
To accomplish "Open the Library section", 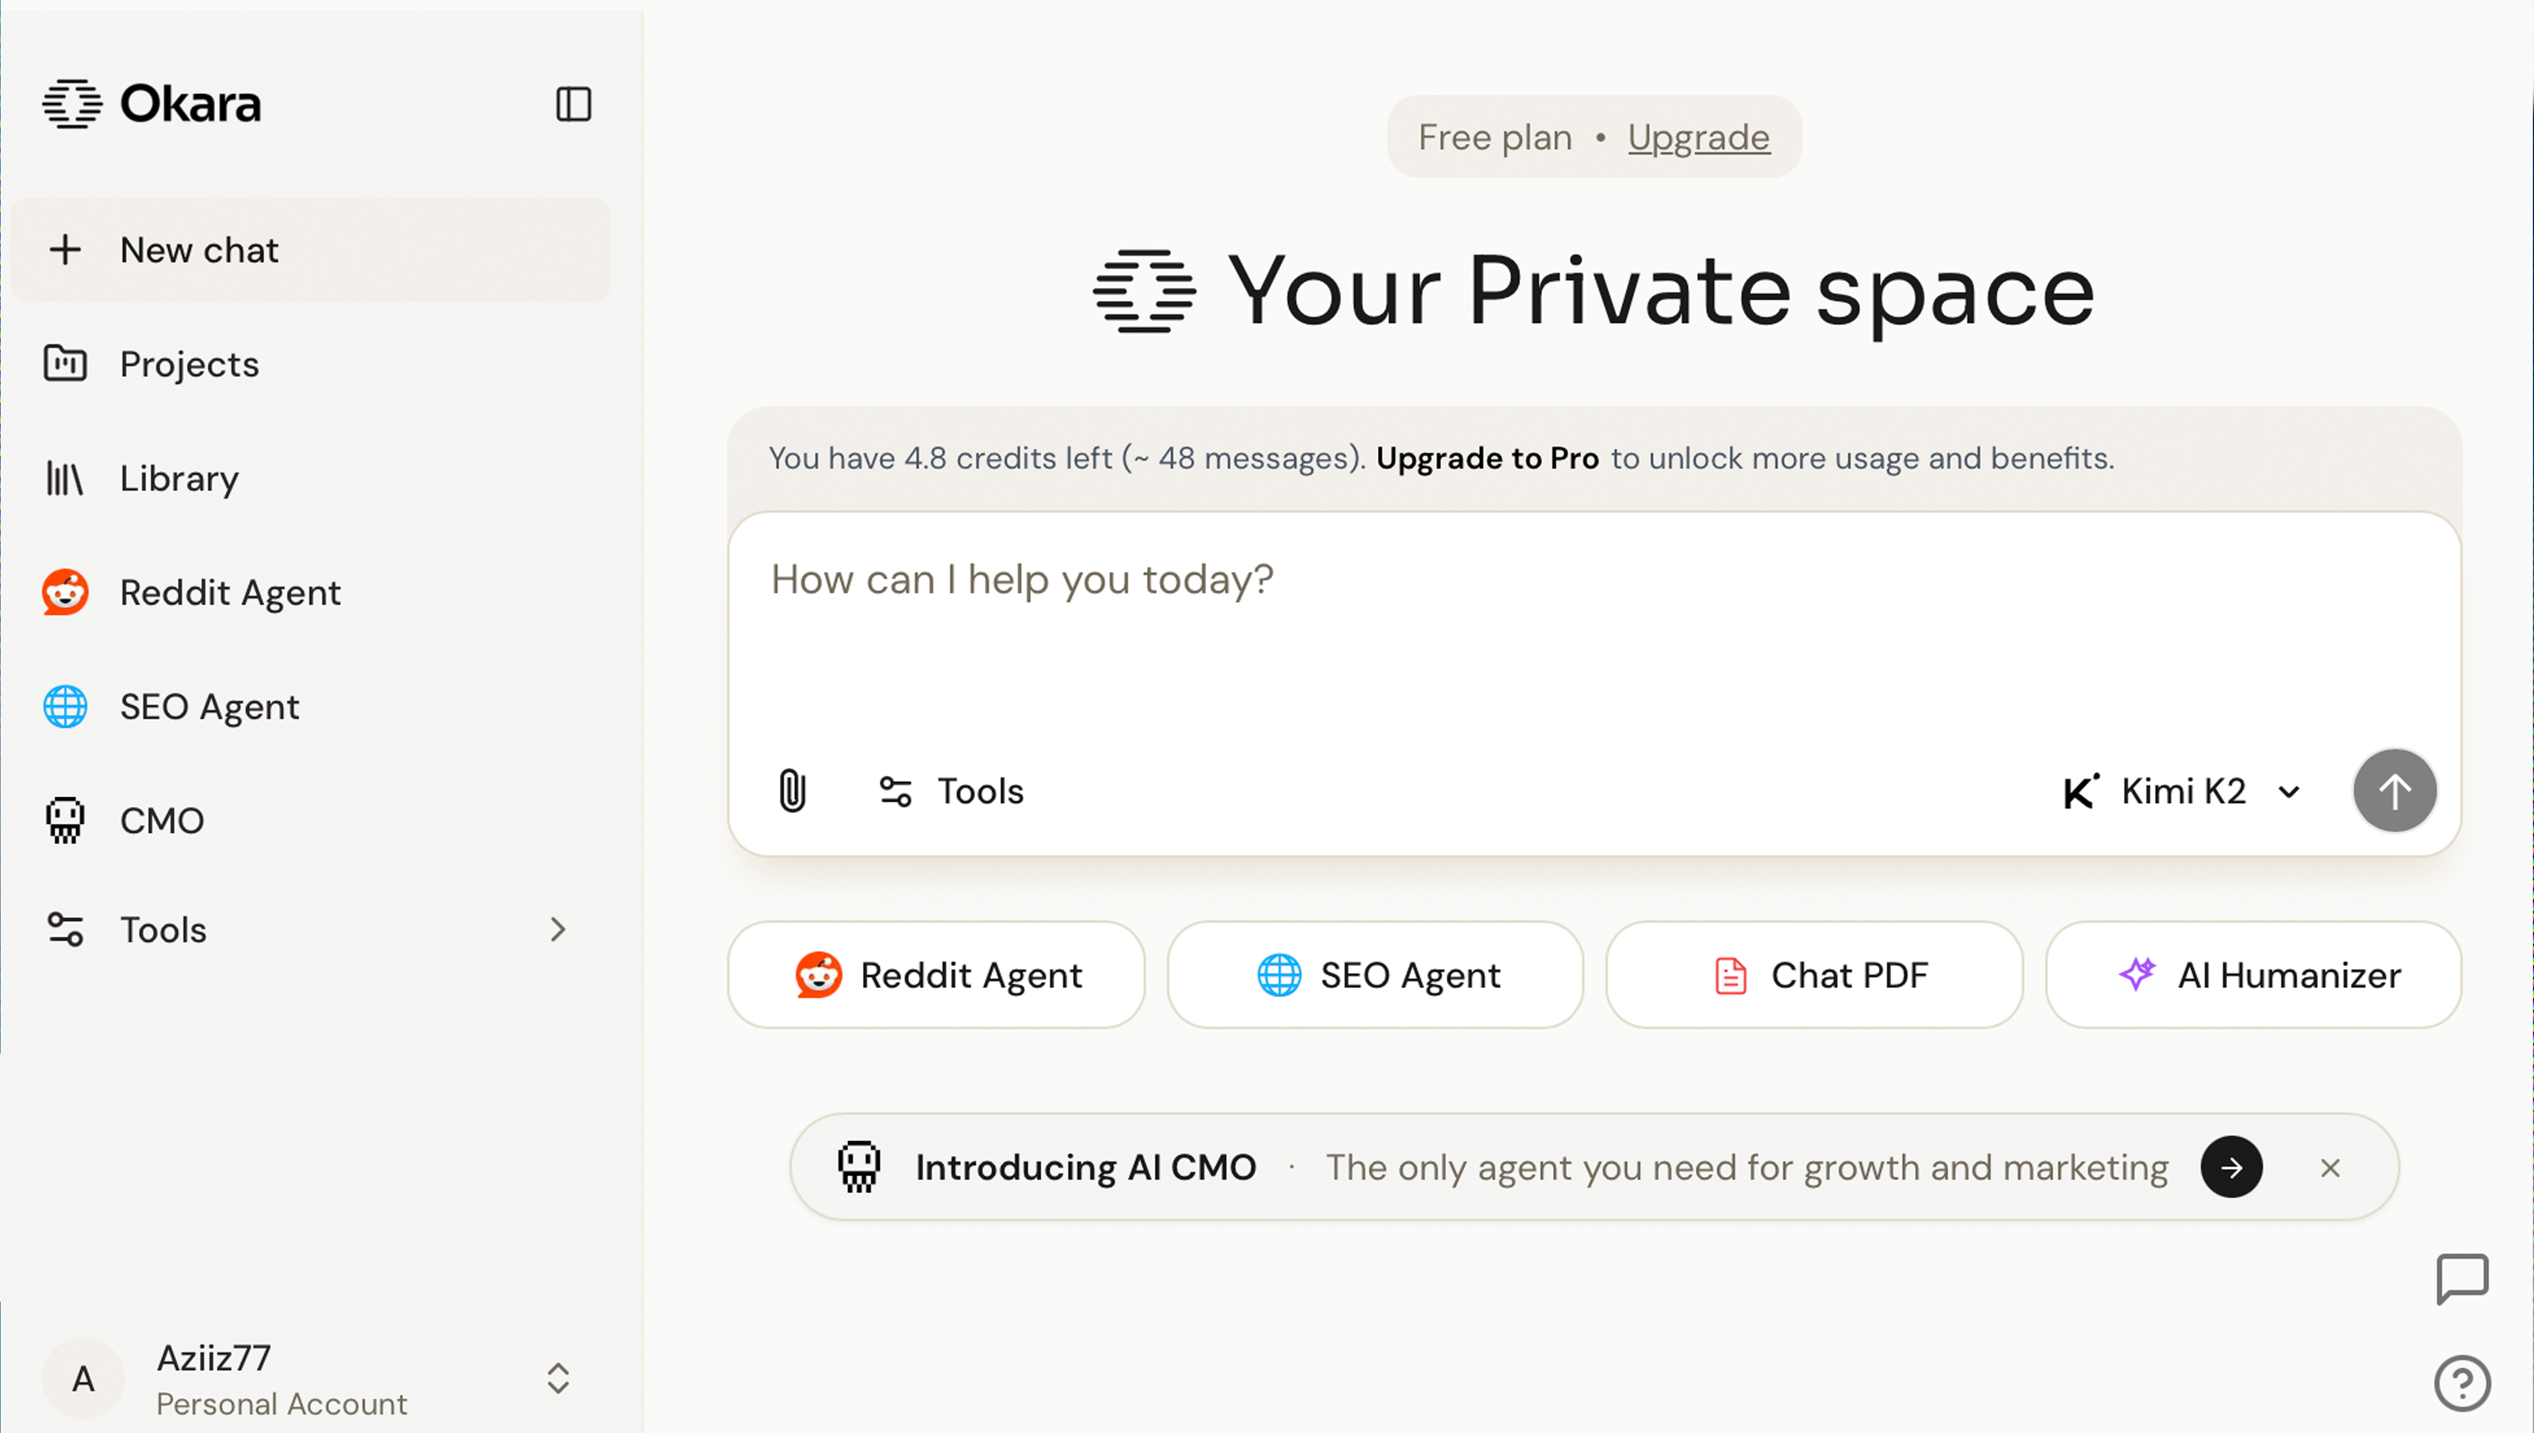I will tap(178, 479).
